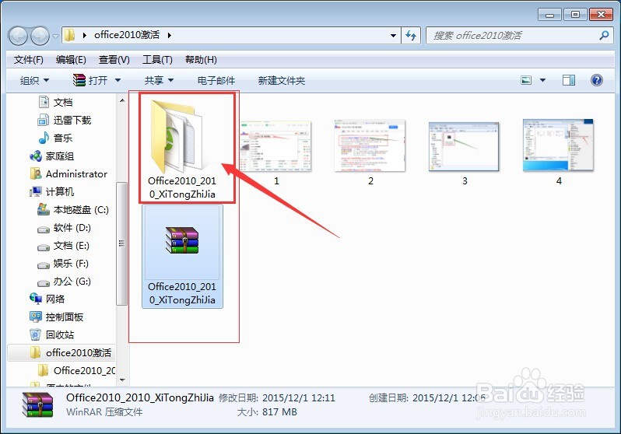Screen dimensions: 621x434
Task: Click the search magnifier icon
Action: [x=604, y=35]
